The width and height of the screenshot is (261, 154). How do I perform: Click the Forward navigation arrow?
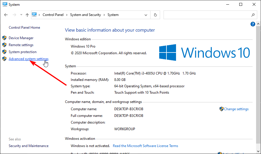[x=14, y=15]
